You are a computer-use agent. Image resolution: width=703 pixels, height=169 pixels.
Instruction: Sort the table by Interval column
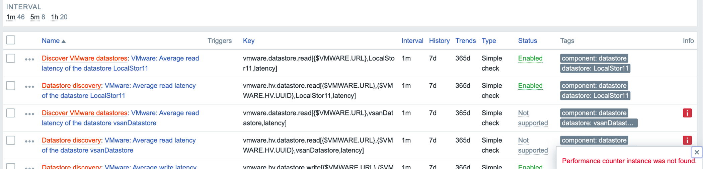(412, 41)
